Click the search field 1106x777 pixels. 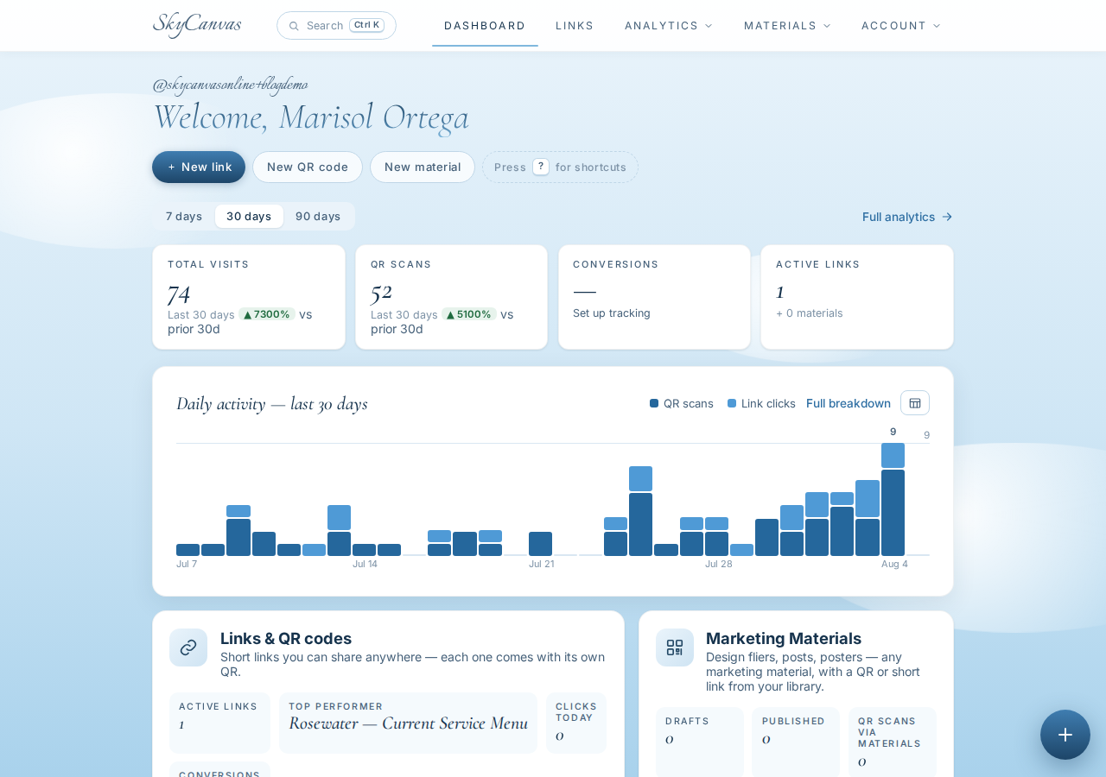click(336, 26)
